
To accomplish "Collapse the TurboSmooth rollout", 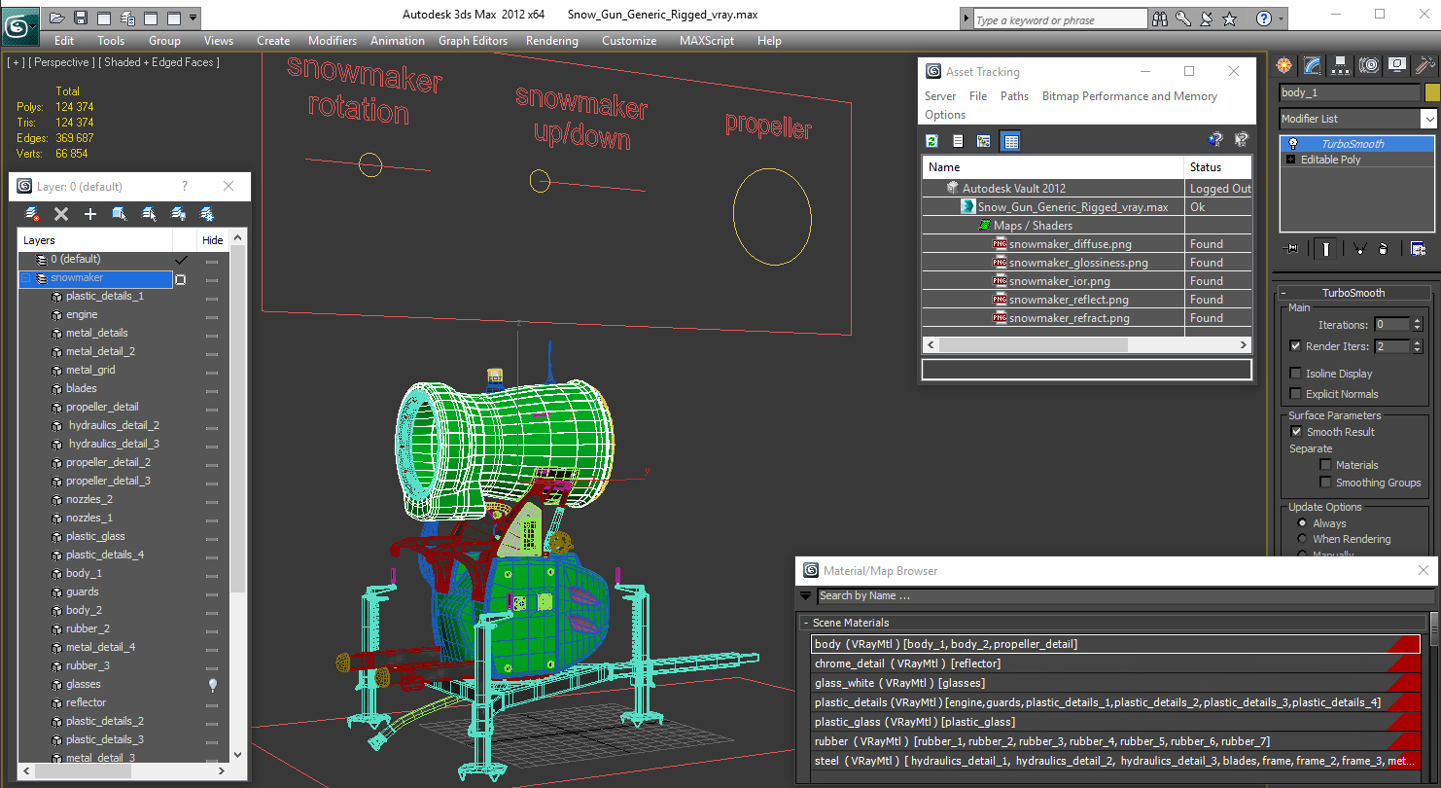I will [x=1283, y=293].
